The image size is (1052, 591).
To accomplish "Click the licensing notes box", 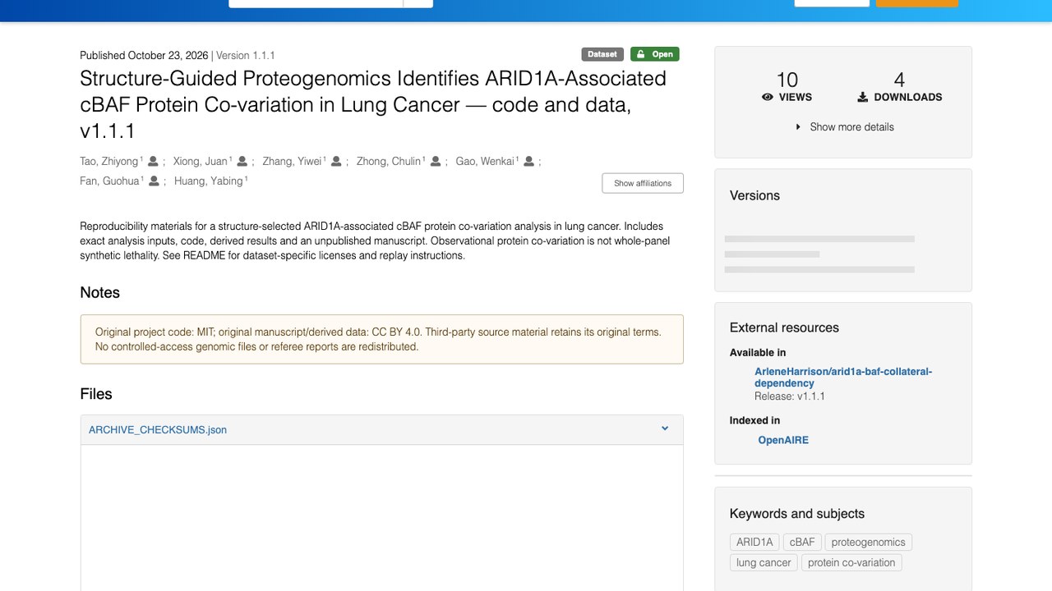I will tap(382, 339).
